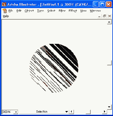Open the Selection status bar popup arrow

pos(67,112)
